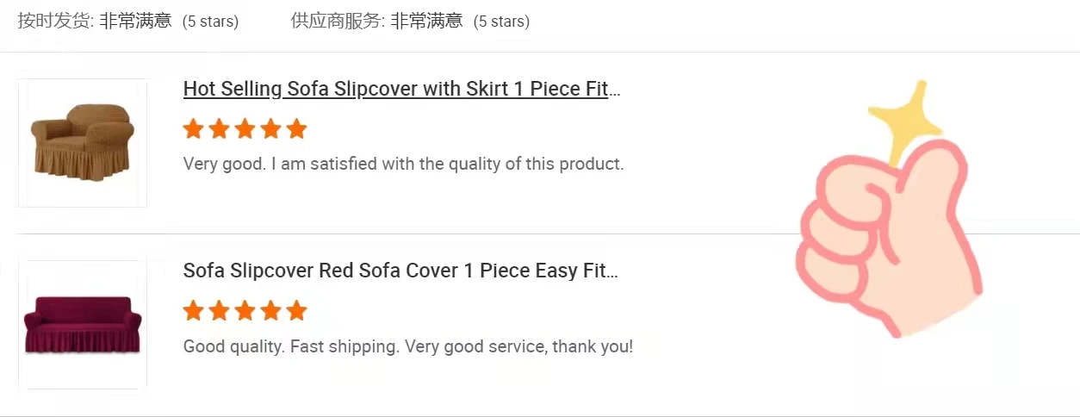The image size is (1080, 417).
Task: Open the "Sofa Slipcover Red Sofa Cover" title
Action: click(x=400, y=271)
